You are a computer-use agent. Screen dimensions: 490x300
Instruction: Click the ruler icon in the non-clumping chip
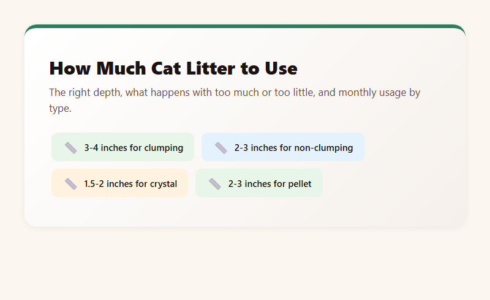click(221, 148)
